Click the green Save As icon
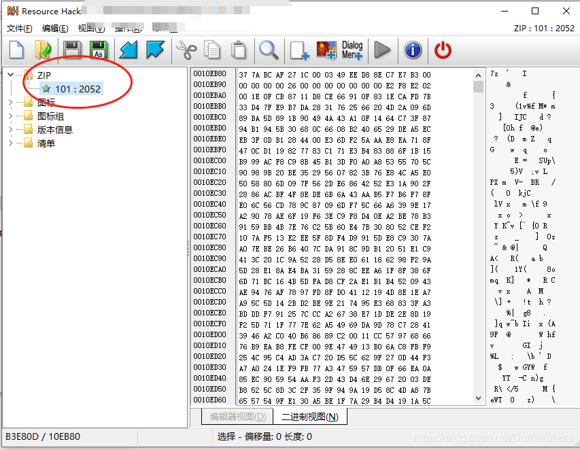Image resolution: width=580 pixels, height=450 pixels. (99, 50)
